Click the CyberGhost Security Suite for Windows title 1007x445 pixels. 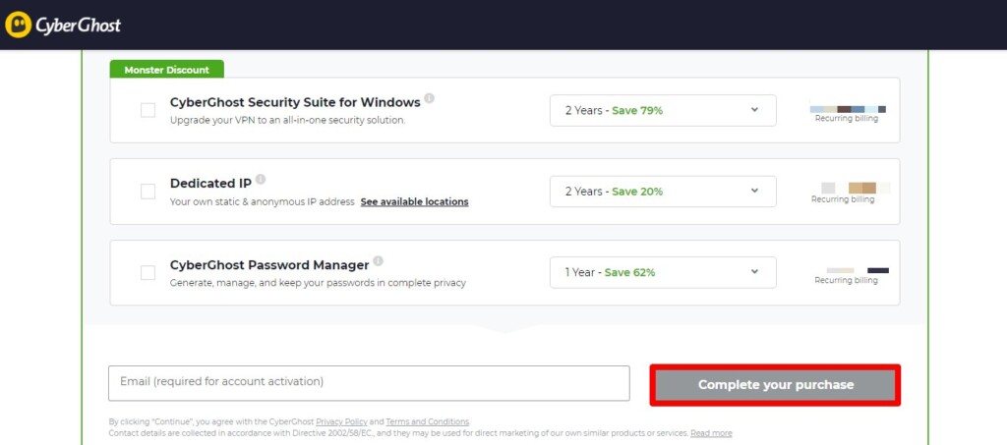tap(295, 102)
